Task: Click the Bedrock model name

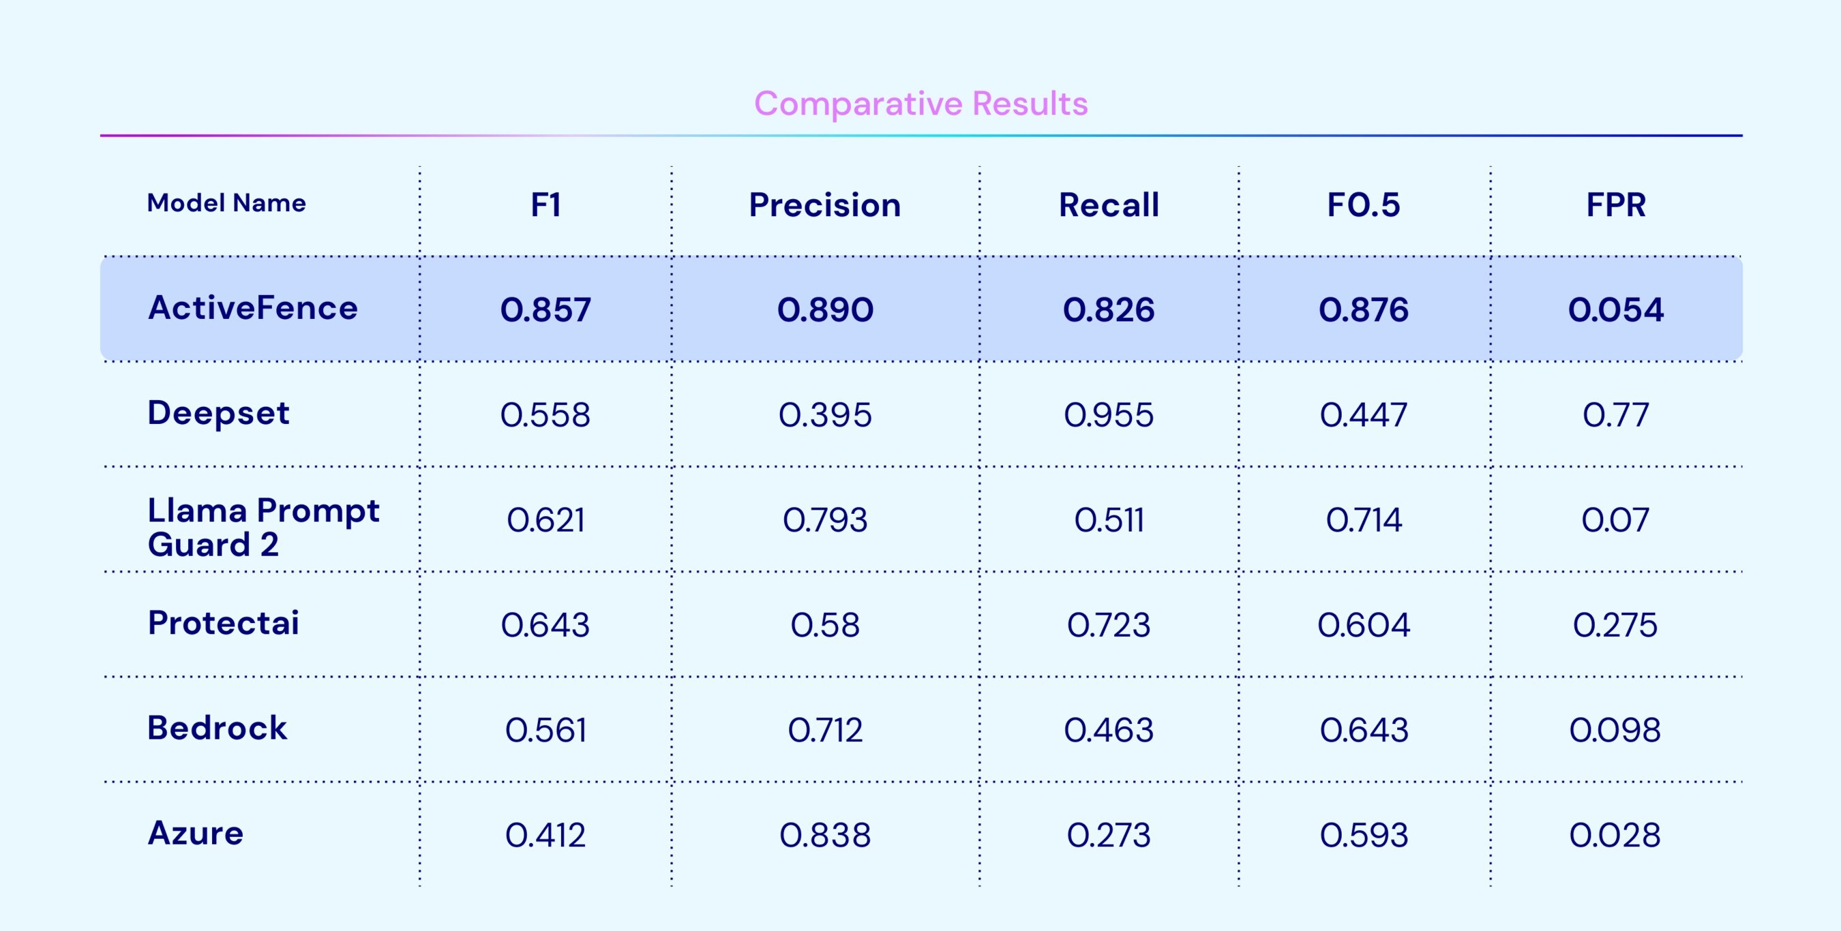Action: click(218, 728)
